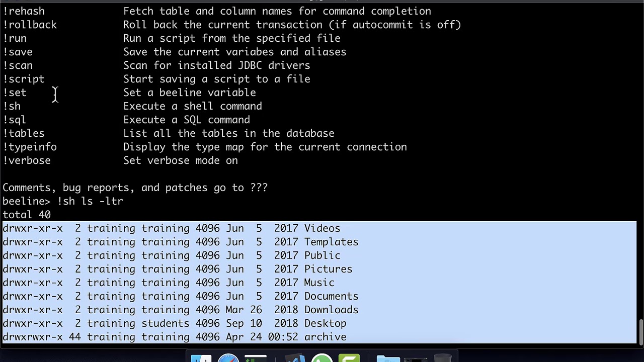Click the !sh command in help list
Image resolution: width=644 pixels, height=362 pixels.
12,106
